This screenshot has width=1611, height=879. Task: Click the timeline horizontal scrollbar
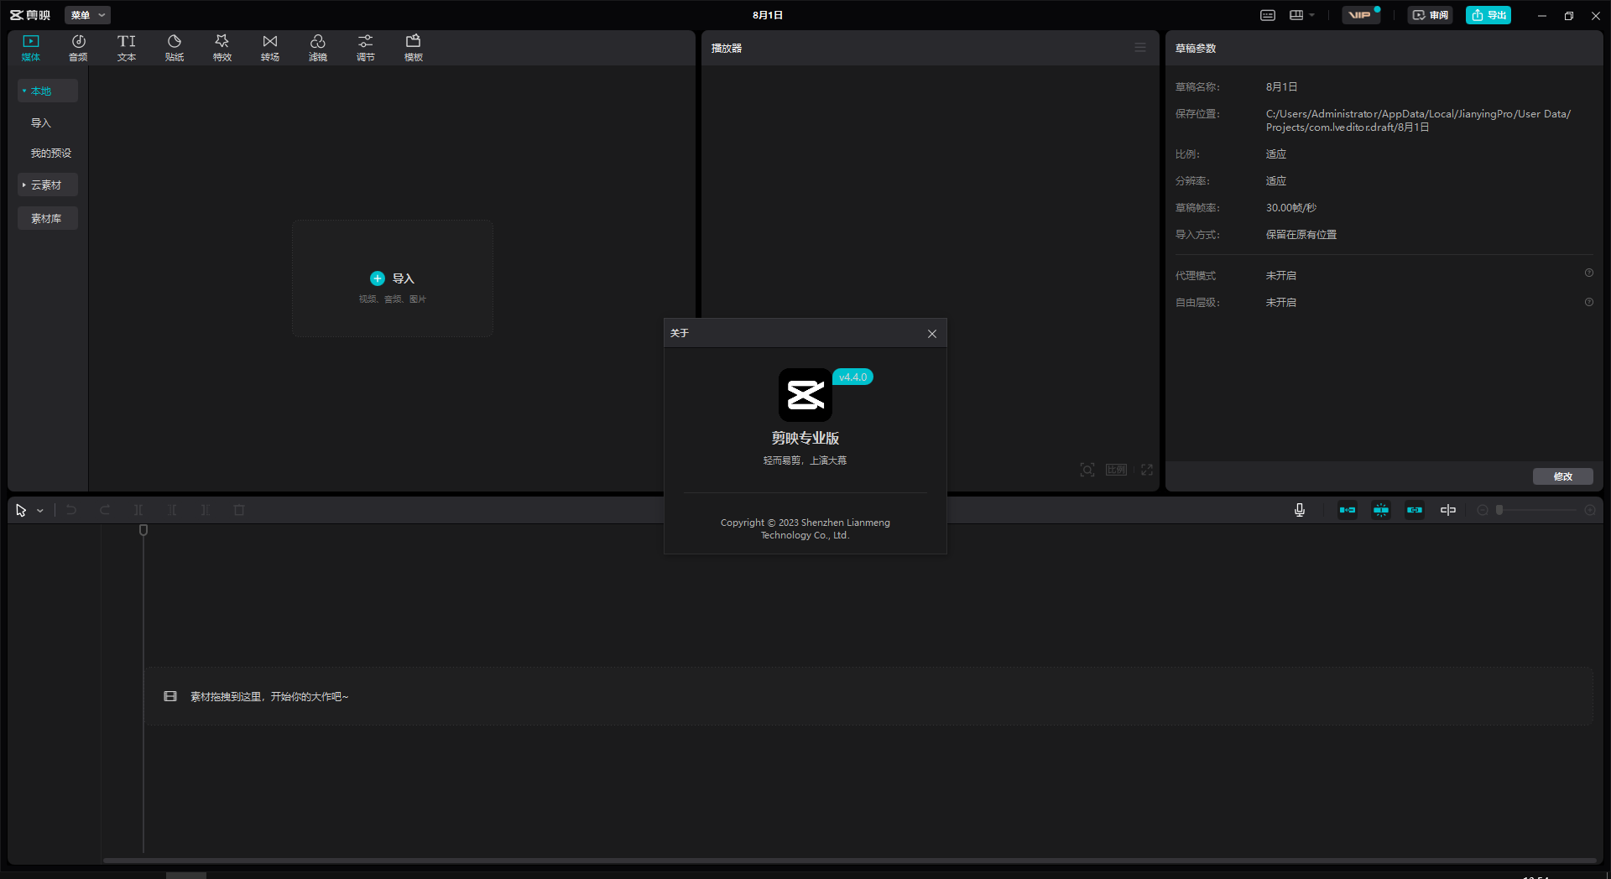[849, 860]
